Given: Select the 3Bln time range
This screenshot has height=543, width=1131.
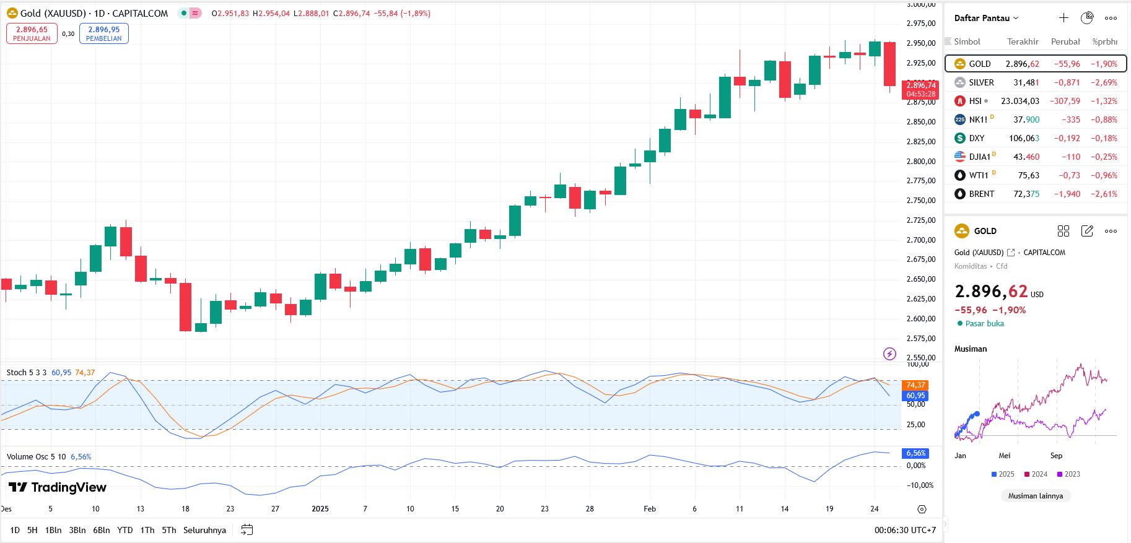Looking at the screenshot, I should [77, 530].
